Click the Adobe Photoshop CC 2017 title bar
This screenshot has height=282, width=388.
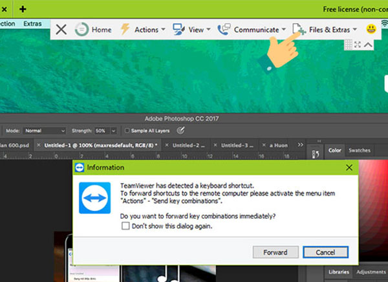(x=182, y=118)
